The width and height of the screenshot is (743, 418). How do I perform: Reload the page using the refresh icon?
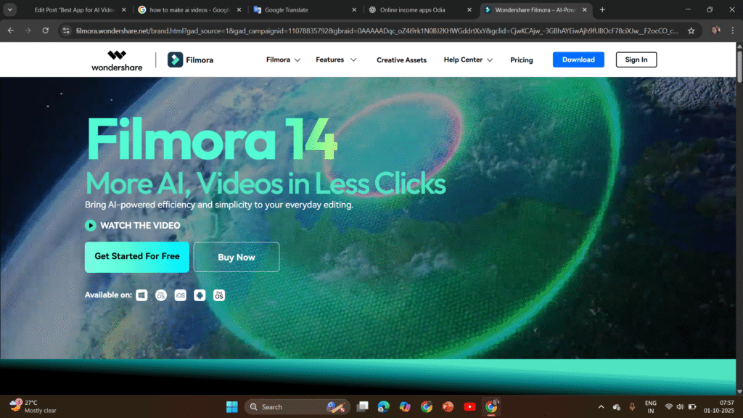(x=46, y=31)
